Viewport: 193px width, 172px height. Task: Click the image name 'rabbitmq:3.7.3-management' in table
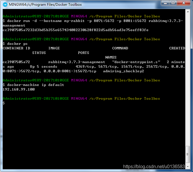77,62
